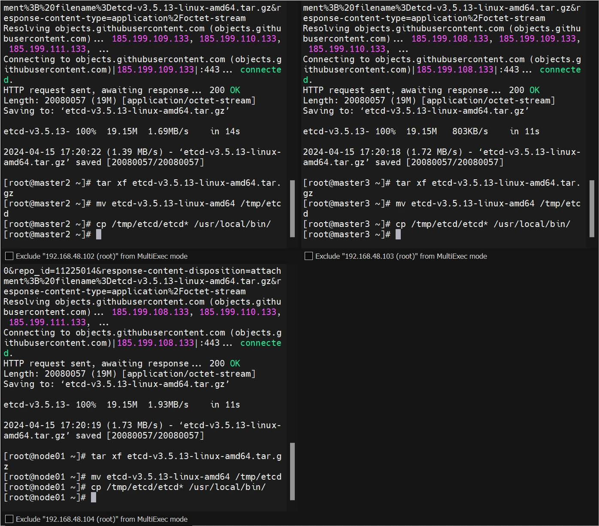Click the 1.93MB/s download speed in node01
599x526 pixels.
tap(168, 405)
